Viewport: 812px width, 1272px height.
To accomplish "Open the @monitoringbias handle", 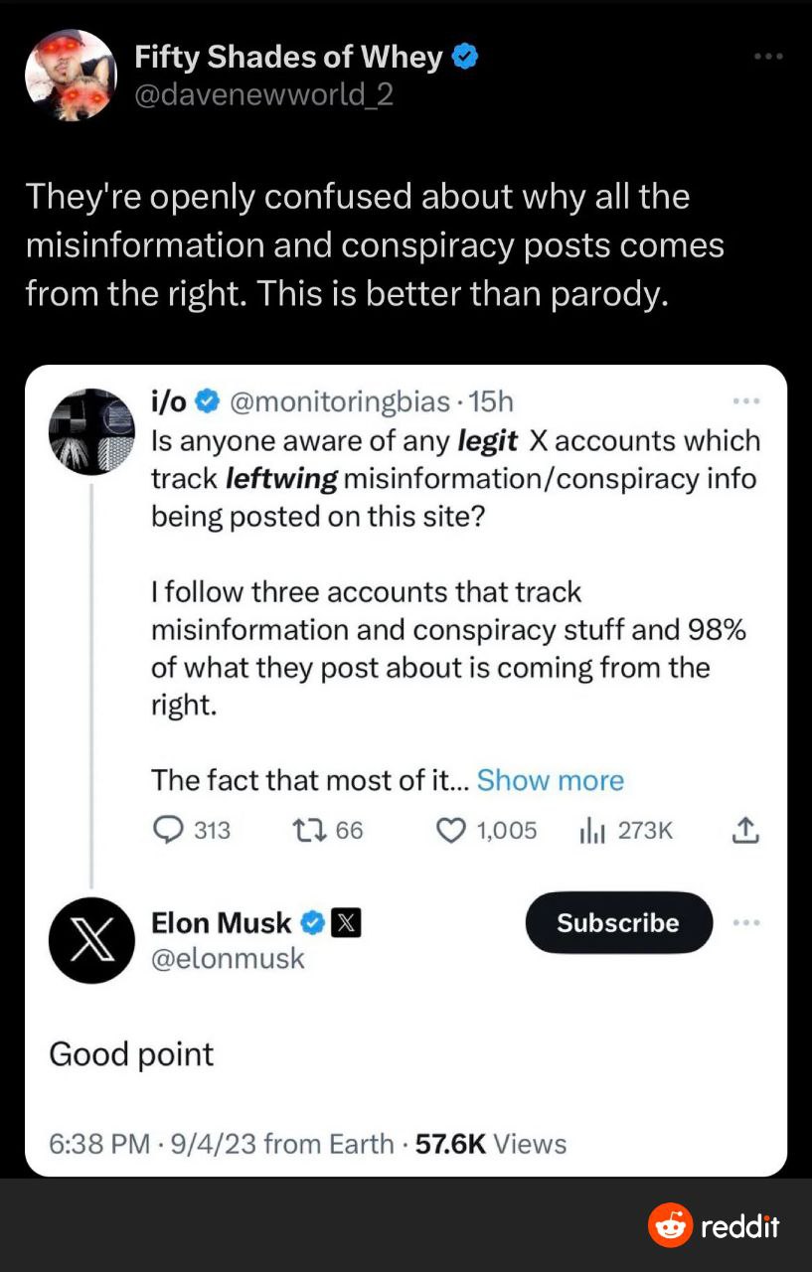I will tap(343, 402).
